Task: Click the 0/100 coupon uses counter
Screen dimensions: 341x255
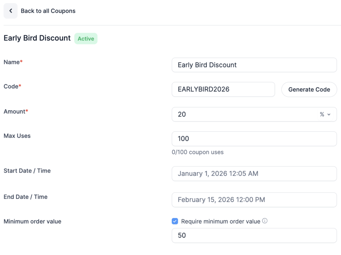Action: point(198,152)
